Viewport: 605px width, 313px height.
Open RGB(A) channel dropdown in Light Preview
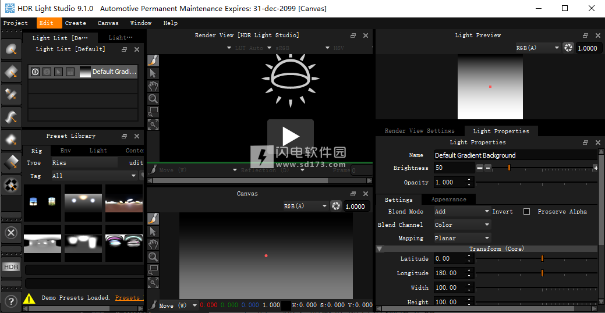538,48
